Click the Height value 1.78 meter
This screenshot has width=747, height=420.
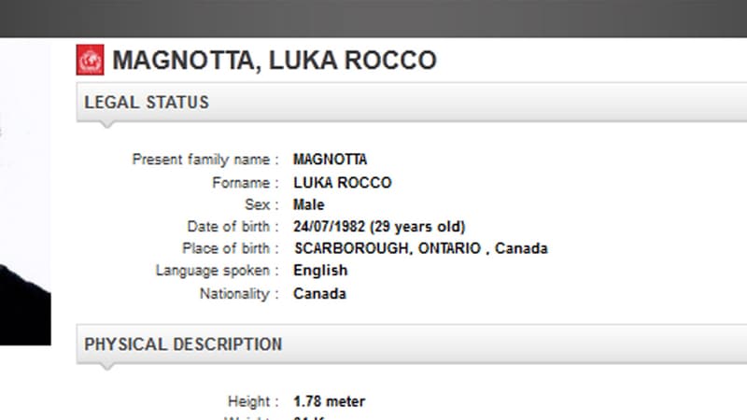[330, 401]
